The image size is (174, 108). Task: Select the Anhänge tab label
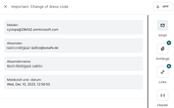[162, 59]
